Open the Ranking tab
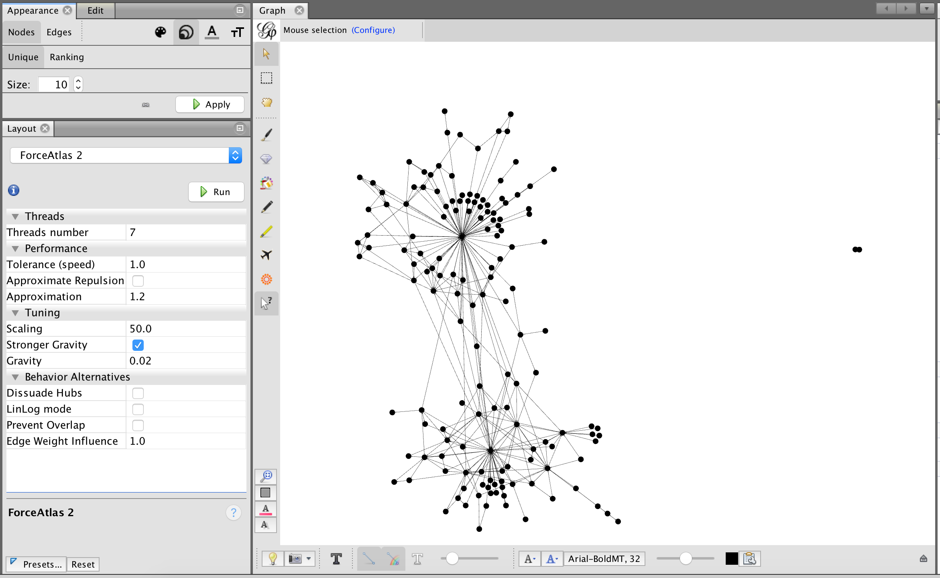Viewport: 940px width, 578px height. click(x=67, y=57)
